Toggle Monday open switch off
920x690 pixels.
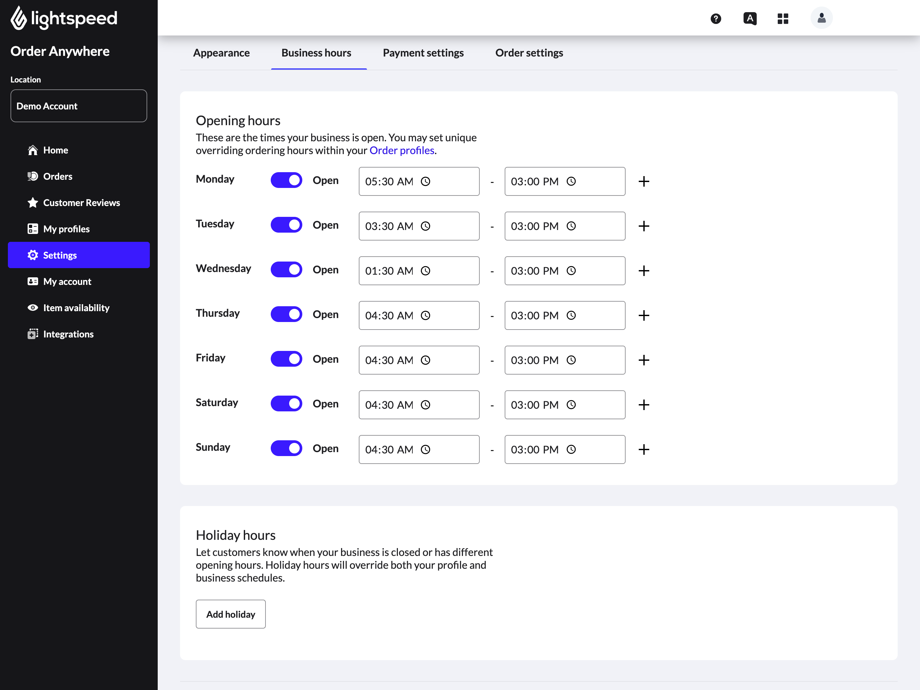pyautogui.click(x=286, y=180)
